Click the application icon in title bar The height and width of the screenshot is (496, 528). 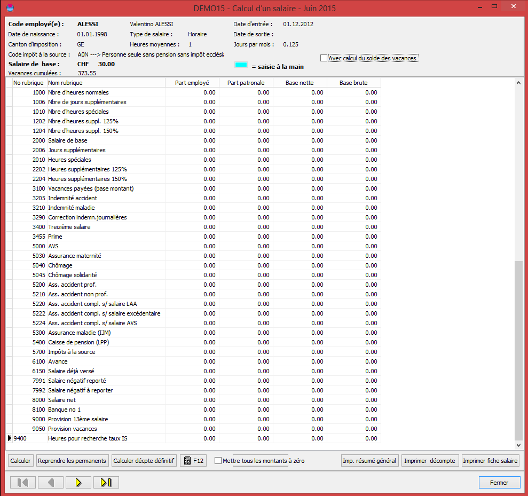10,7
